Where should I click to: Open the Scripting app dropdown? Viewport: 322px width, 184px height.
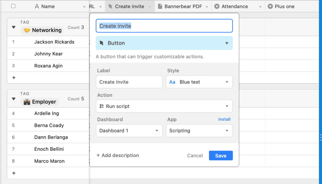click(199, 131)
